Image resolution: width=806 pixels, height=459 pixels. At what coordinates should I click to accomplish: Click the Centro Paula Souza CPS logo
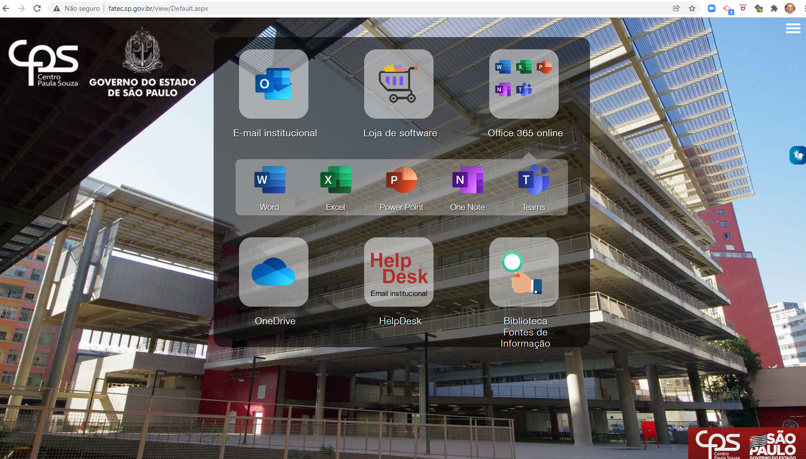click(44, 63)
